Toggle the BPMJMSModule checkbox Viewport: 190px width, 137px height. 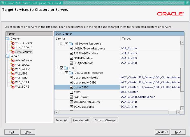[71, 58]
